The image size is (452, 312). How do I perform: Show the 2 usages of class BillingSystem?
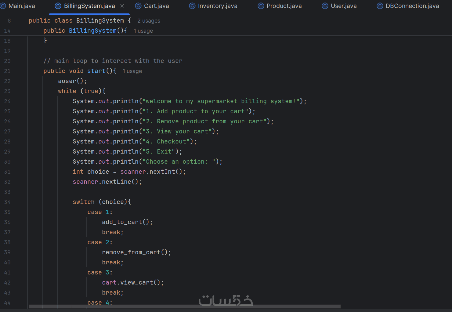point(149,21)
